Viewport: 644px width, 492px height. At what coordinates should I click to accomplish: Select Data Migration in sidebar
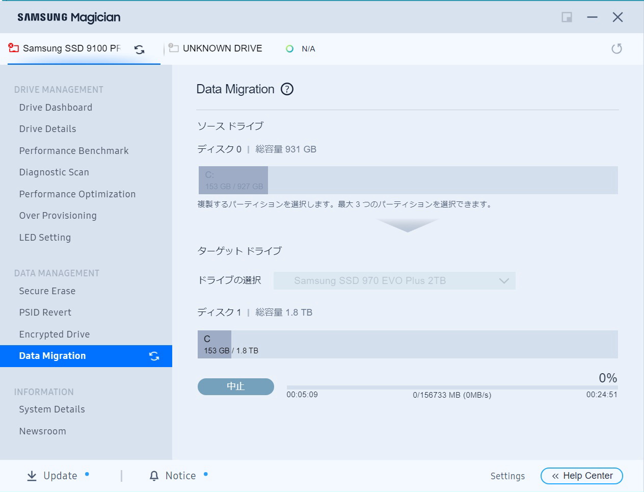(86, 356)
